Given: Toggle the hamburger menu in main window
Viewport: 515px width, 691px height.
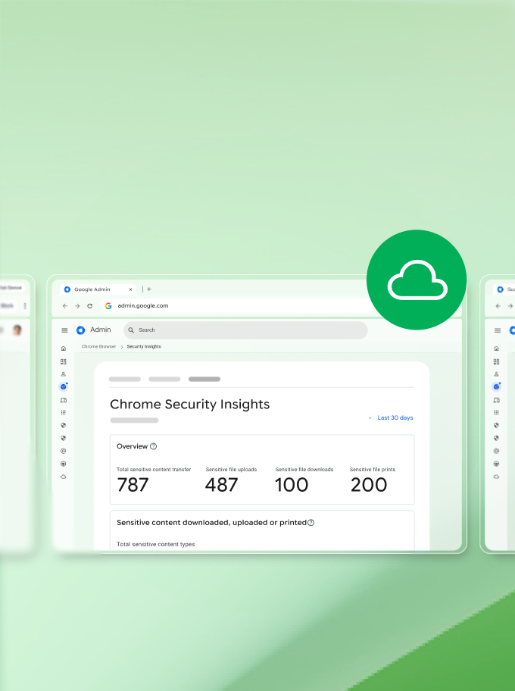Looking at the screenshot, I should (64, 330).
